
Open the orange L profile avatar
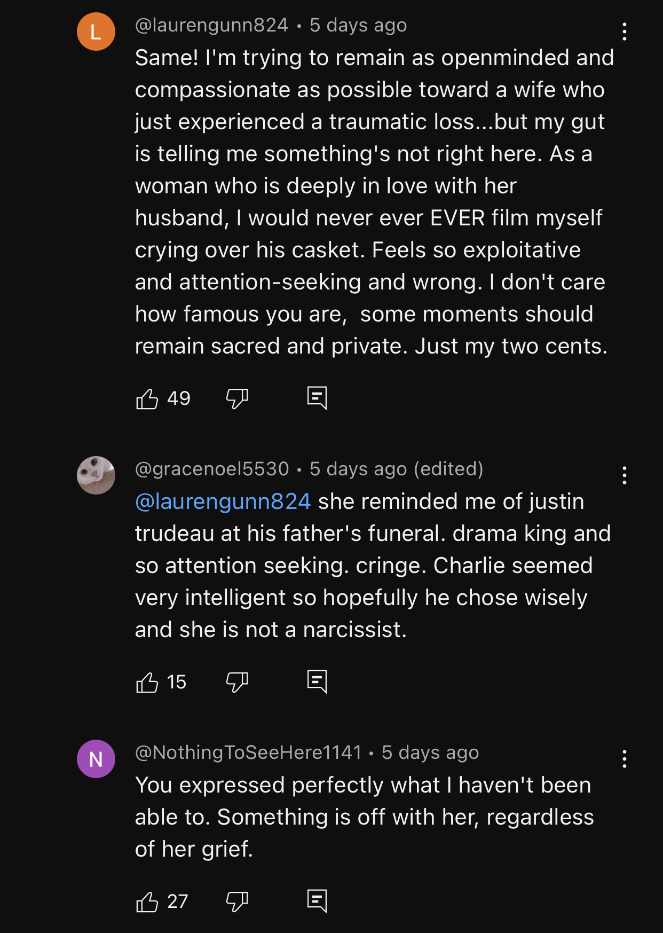[96, 32]
